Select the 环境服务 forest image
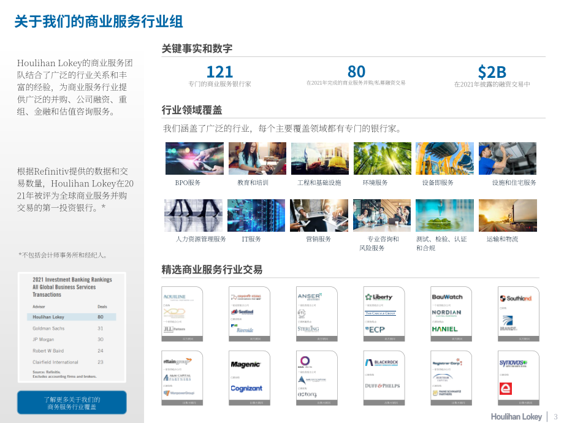 383,158
